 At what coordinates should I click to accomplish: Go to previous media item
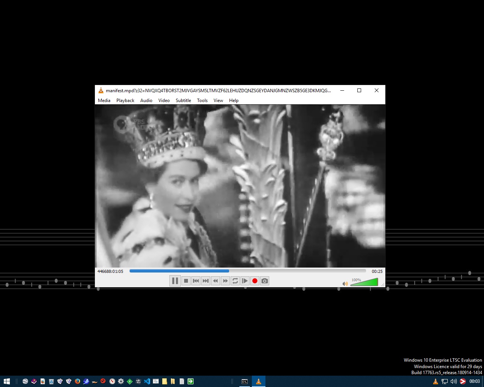click(x=195, y=281)
